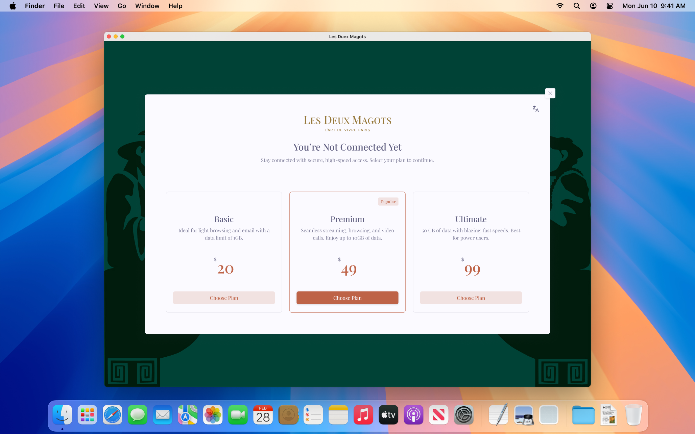Choose the Basic plan
The height and width of the screenshot is (434, 695).
pyautogui.click(x=224, y=298)
